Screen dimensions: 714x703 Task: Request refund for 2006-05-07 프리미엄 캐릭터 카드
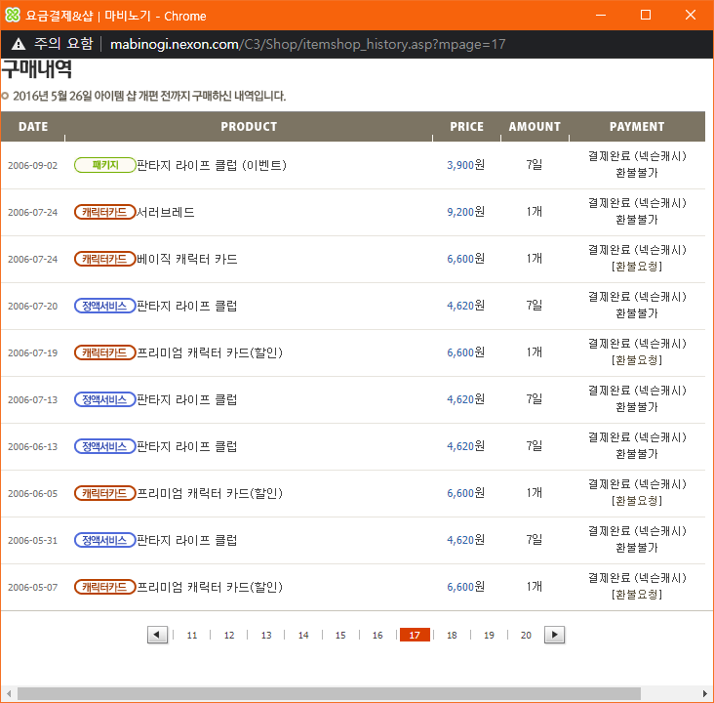pyautogui.click(x=637, y=595)
